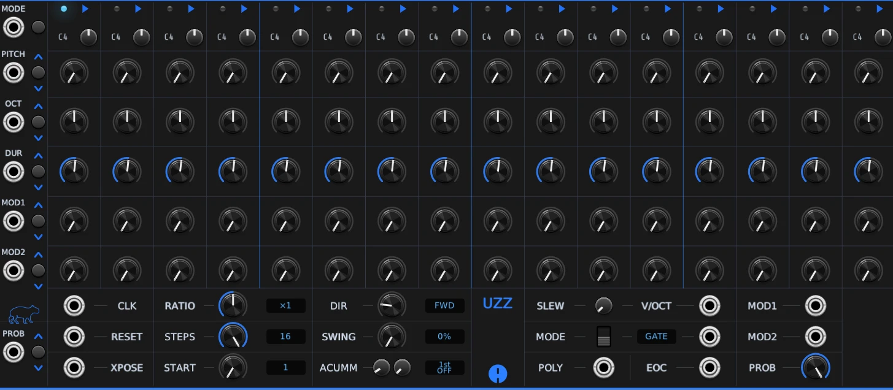Click the up chevron under DUR

(39, 156)
